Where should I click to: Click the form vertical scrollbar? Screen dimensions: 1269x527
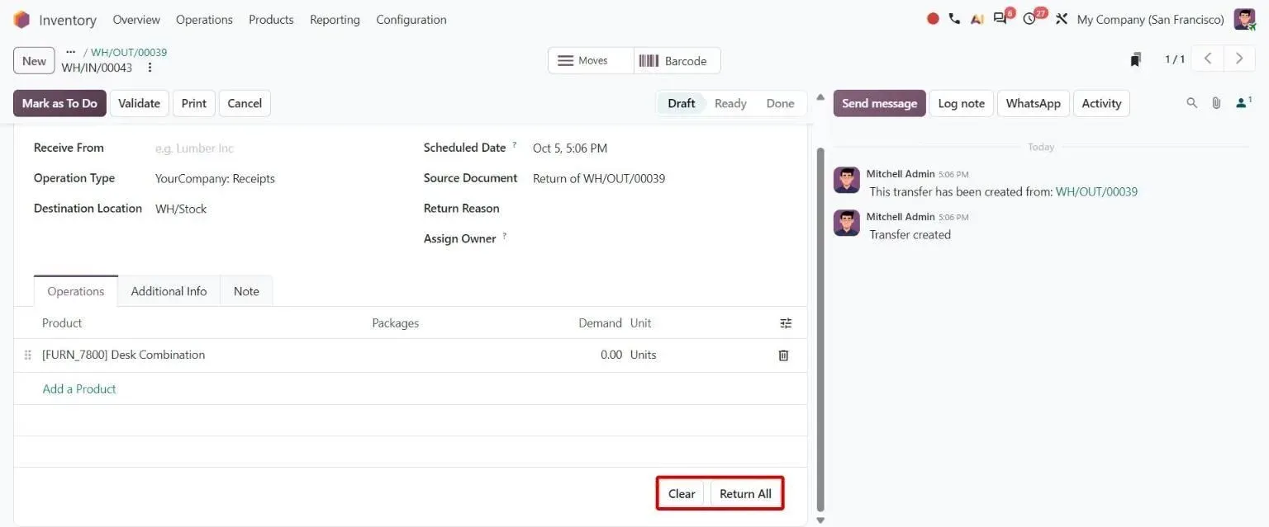[820, 329]
